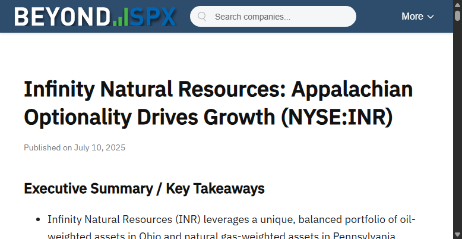The height and width of the screenshot is (239, 462).
Task: Expand the More dropdown menu
Action: pyautogui.click(x=417, y=17)
